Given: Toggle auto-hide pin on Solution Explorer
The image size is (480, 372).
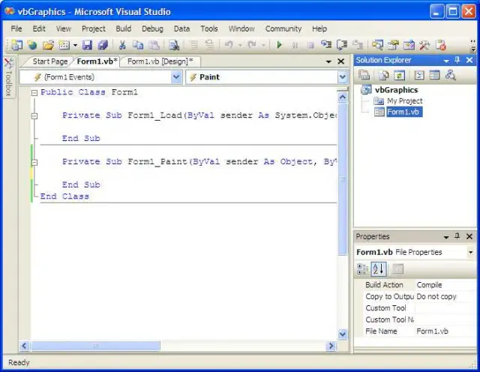Looking at the screenshot, I should pyautogui.click(x=457, y=60).
